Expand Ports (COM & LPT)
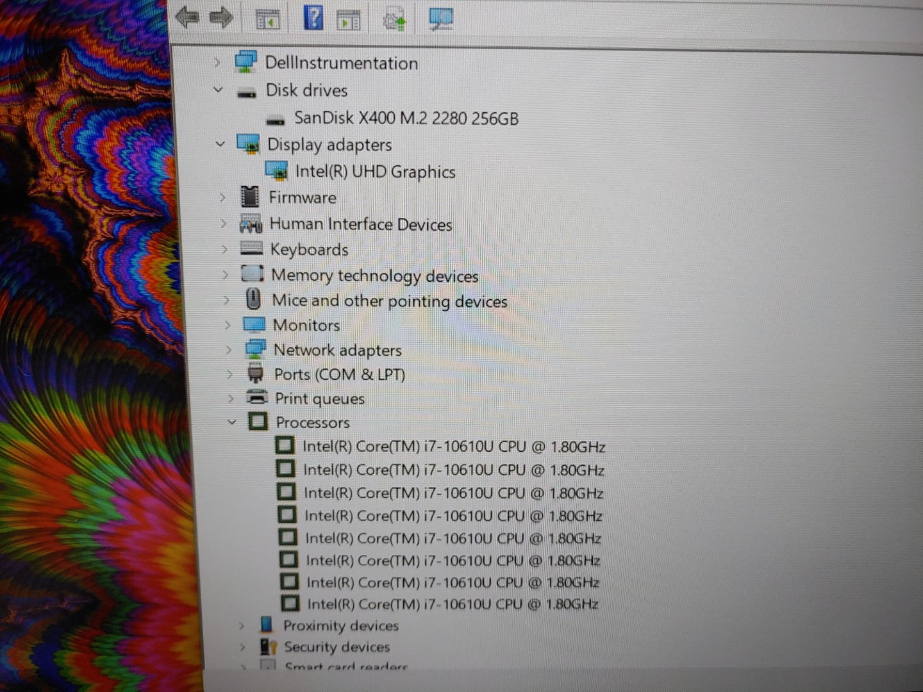Screen dimensions: 923x692 230,374
